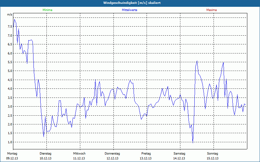Viewport: 260px width, 162px height.
Task: Click the 2,5 y-axis value
Action: point(10,116)
